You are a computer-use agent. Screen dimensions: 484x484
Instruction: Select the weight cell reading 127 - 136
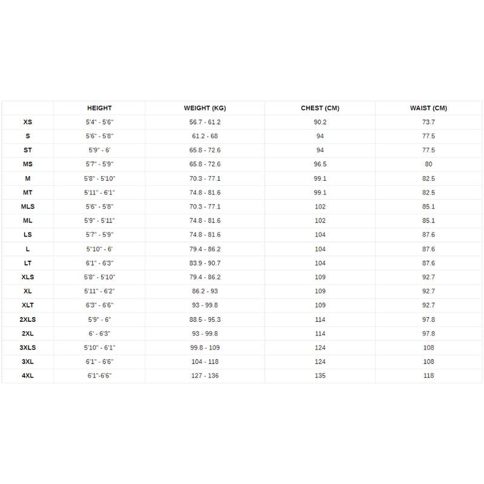pyautogui.click(x=205, y=376)
